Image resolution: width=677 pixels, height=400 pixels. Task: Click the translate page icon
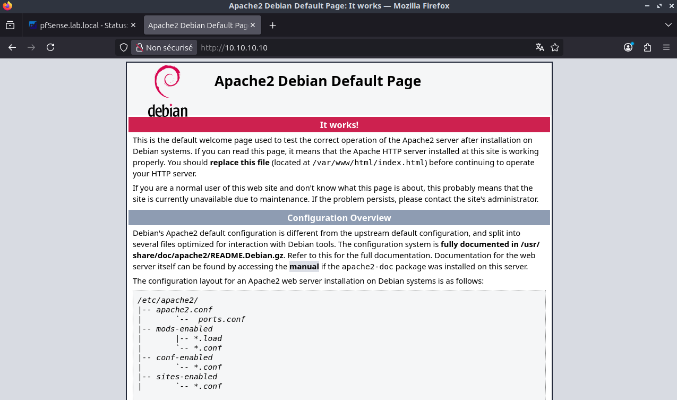point(540,47)
